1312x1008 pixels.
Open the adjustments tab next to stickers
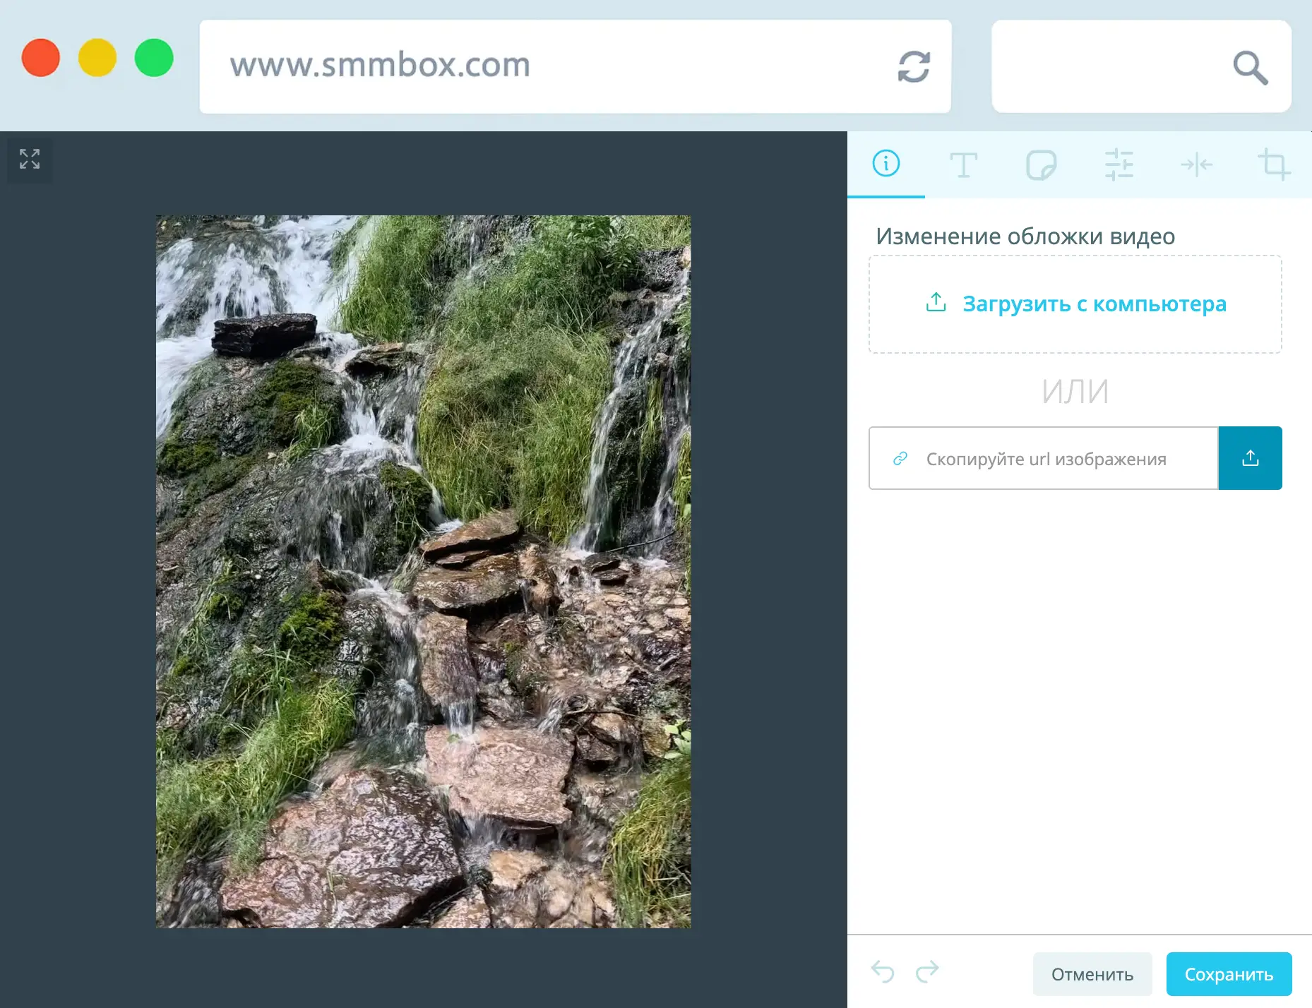[1120, 164]
